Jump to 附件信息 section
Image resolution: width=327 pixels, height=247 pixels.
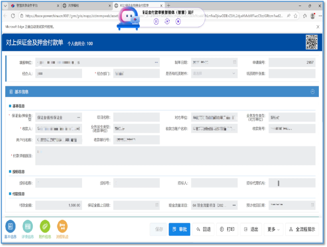[x=45, y=229]
